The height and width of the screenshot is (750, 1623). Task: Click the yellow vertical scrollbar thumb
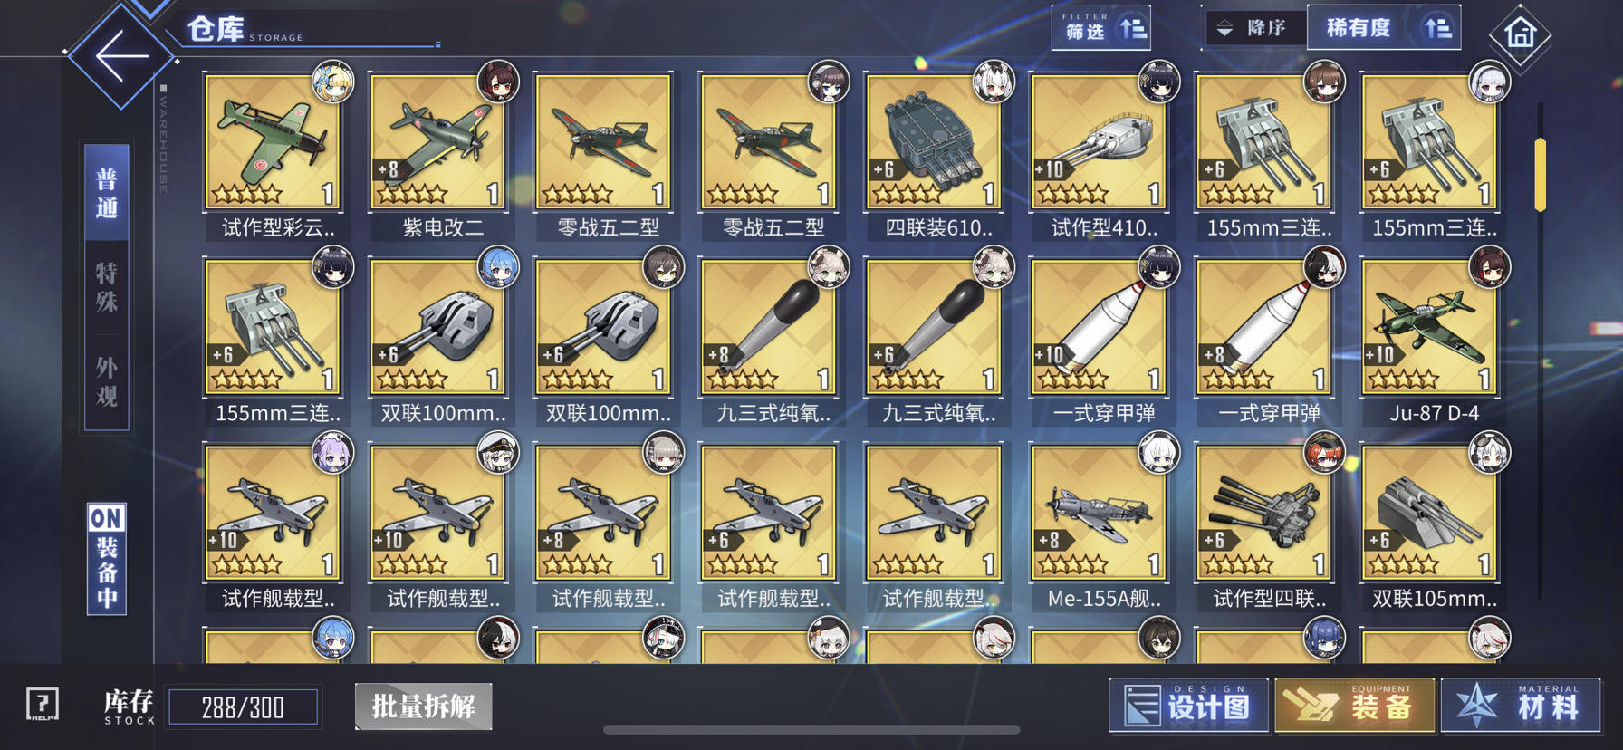(1541, 175)
